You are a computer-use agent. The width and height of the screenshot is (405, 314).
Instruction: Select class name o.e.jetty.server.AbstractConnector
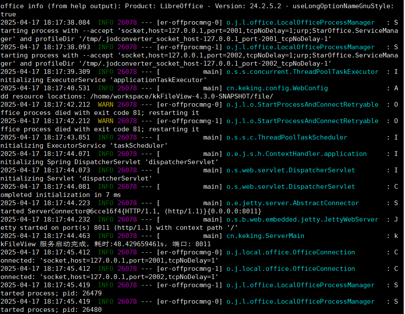(293, 203)
